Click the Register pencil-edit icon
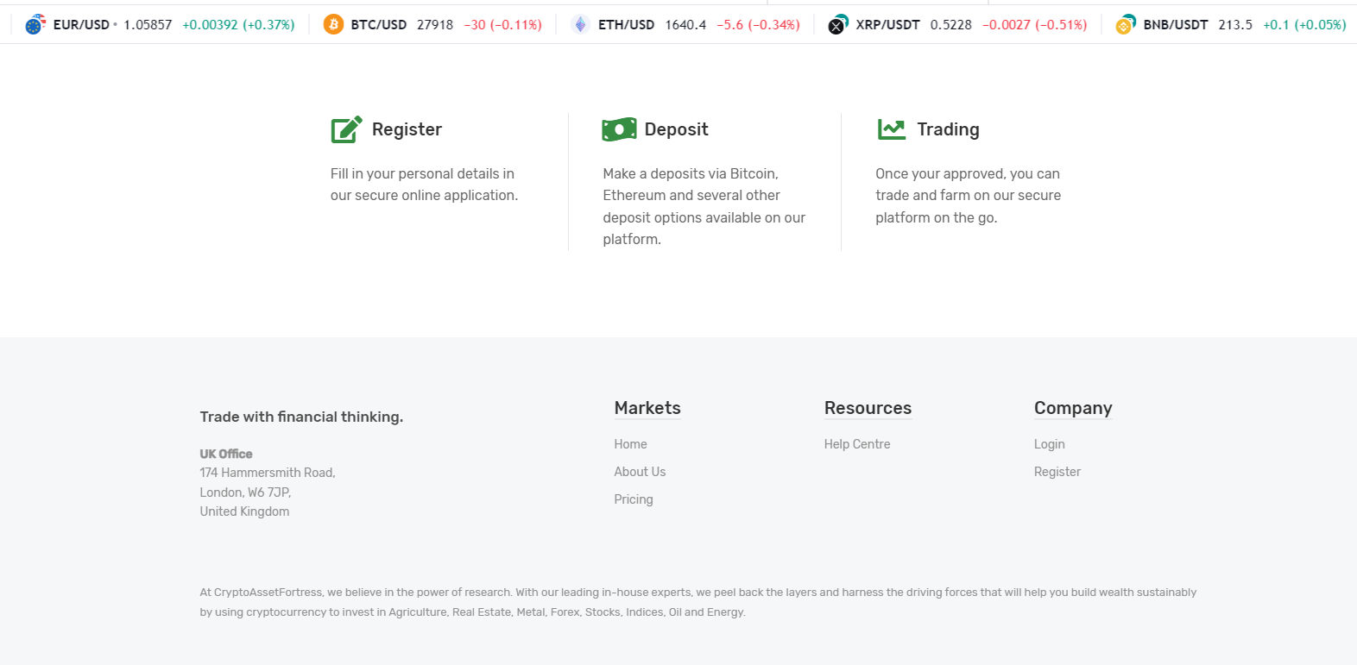 tap(346, 129)
